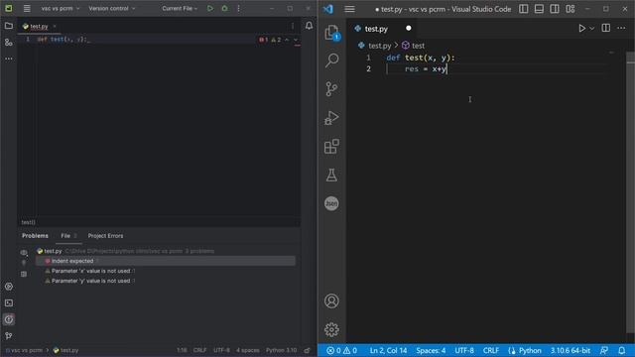
Task: Show more PyCharm tool windows
Action: [x=9, y=59]
